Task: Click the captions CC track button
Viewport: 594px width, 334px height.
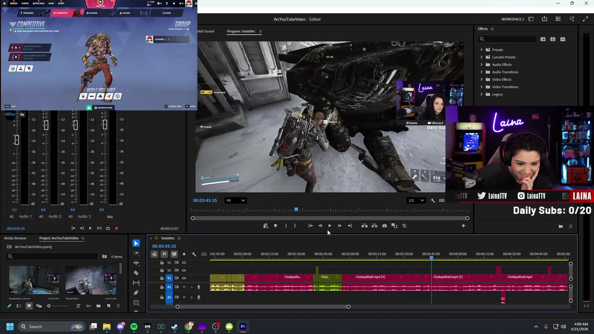Action: (x=204, y=254)
